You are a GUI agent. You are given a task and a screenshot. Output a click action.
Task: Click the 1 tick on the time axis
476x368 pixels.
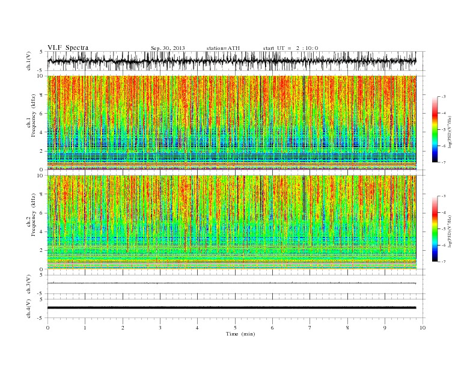[x=85, y=328]
